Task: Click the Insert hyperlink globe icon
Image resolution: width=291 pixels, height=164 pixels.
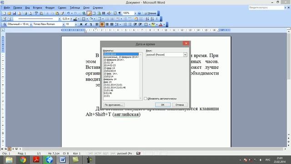Action: (84, 13)
